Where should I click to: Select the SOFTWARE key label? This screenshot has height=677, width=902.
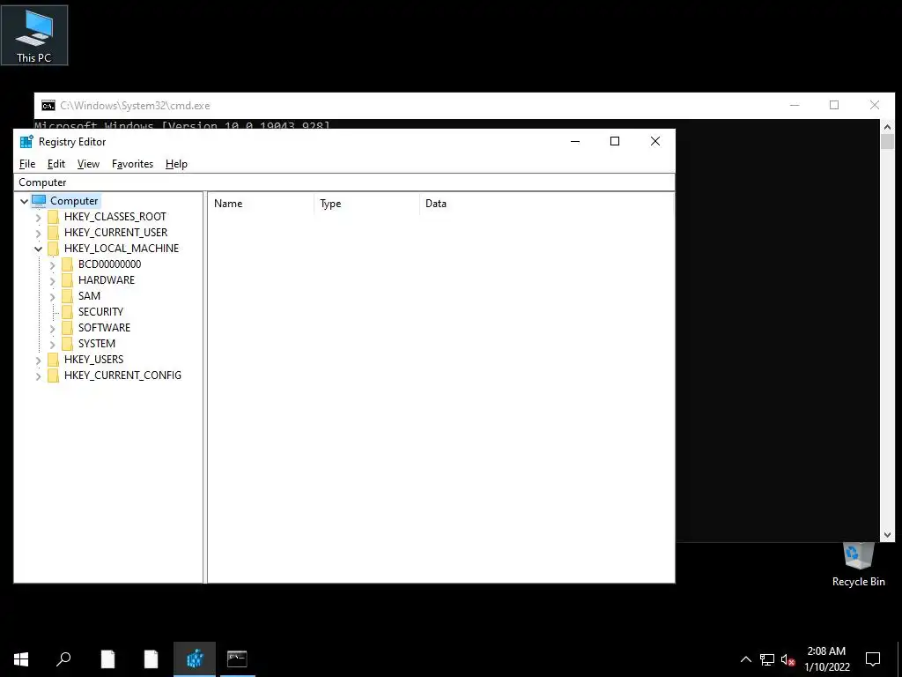pos(104,328)
